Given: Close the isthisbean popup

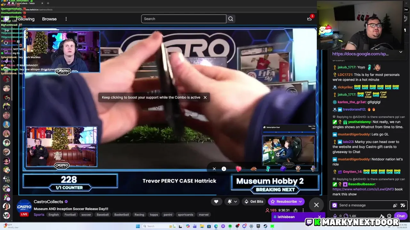Looking at the screenshot, I should point(319,217).
